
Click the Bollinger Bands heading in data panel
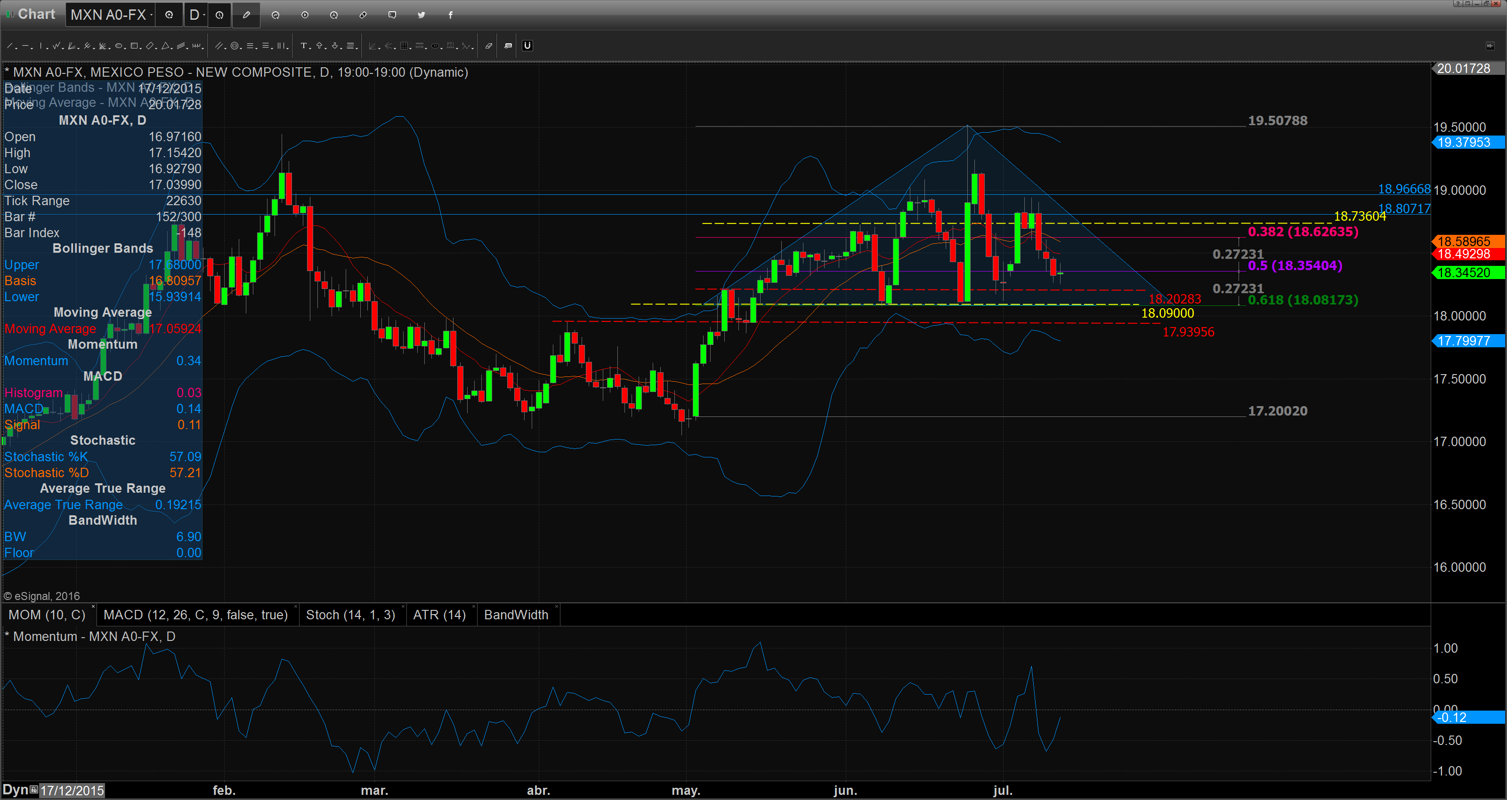pos(103,248)
